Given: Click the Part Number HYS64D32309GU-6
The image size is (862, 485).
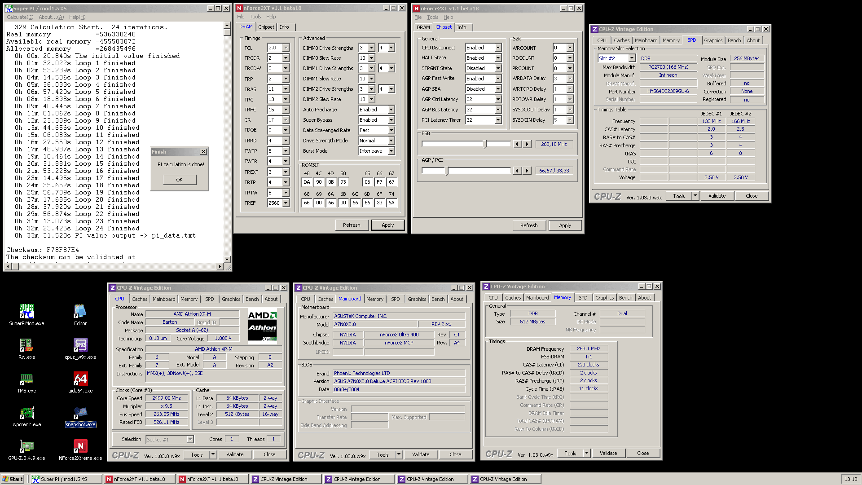Looking at the screenshot, I should click(668, 91).
